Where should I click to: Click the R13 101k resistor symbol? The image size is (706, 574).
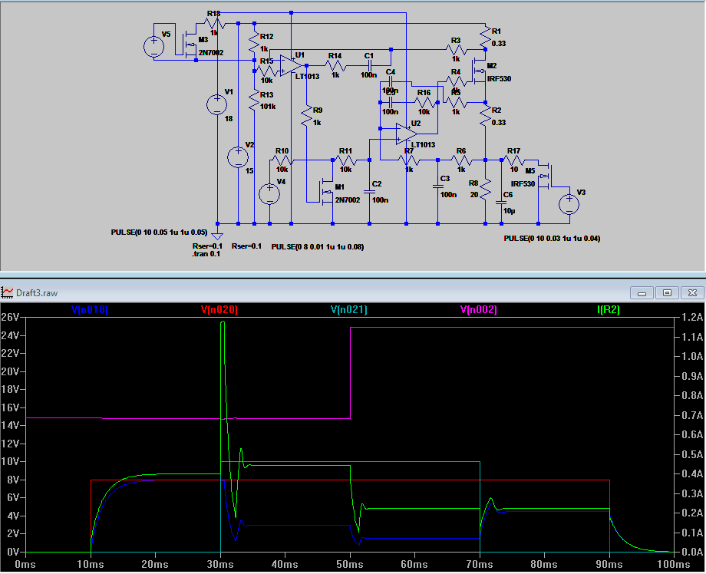255,100
